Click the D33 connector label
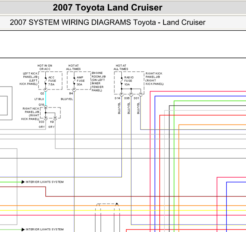This screenshot has height=232, width=246. [x=42, y=122]
